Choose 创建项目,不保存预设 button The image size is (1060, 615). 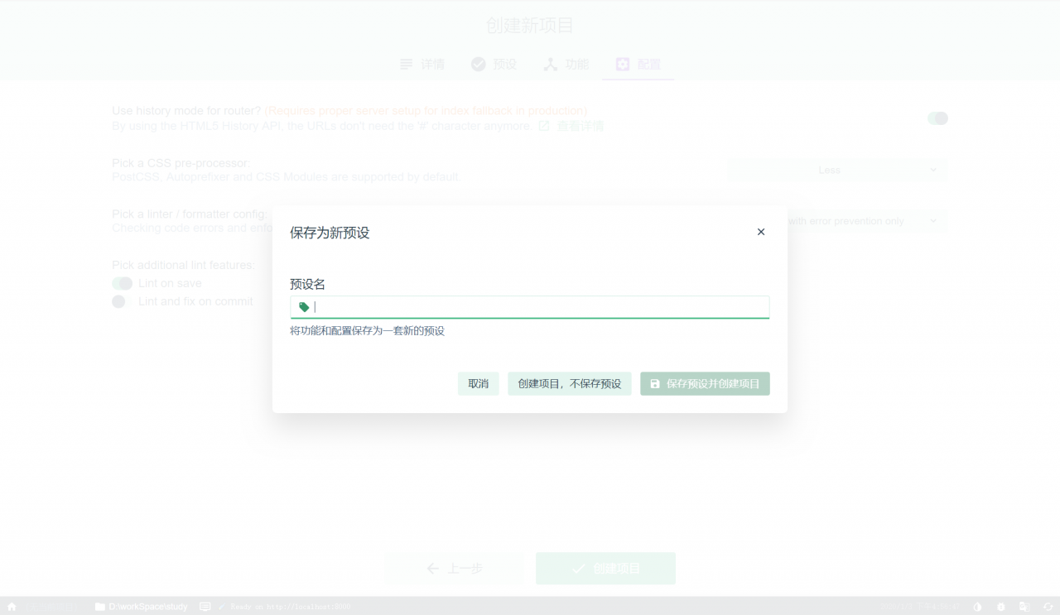tap(570, 383)
